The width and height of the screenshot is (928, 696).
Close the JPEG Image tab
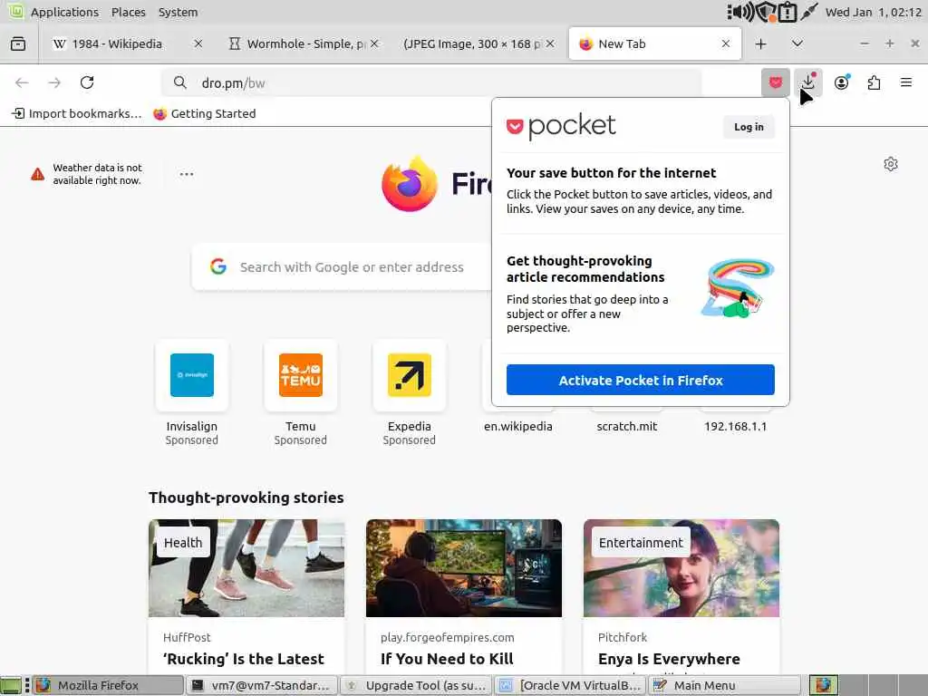[550, 43]
